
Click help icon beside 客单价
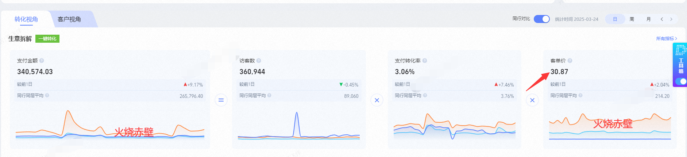point(570,61)
